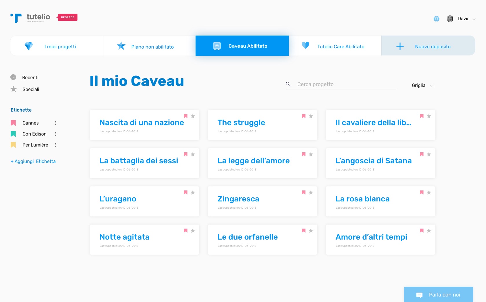The height and width of the screenshot is (302, 486).
Task: Click the bookmark icon on The struggle
Action: pos(304,116)
